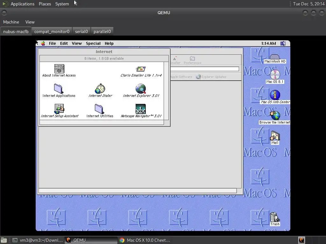Click the Smaller text toolbar icon
Screen dimensions: 326x244
175,60
